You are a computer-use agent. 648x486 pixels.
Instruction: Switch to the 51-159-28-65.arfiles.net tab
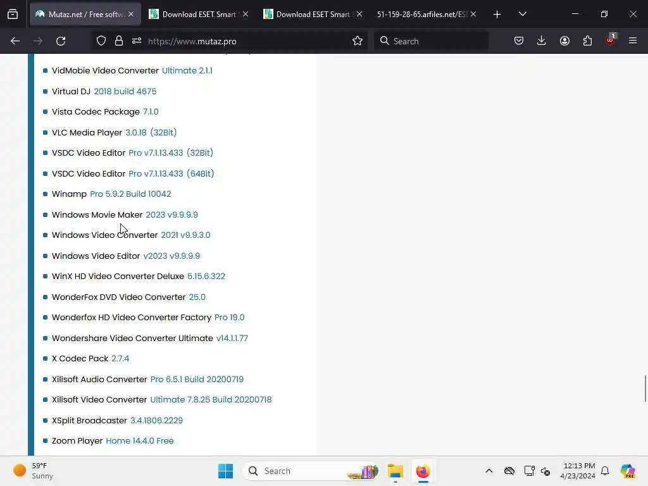coord(427,14)
